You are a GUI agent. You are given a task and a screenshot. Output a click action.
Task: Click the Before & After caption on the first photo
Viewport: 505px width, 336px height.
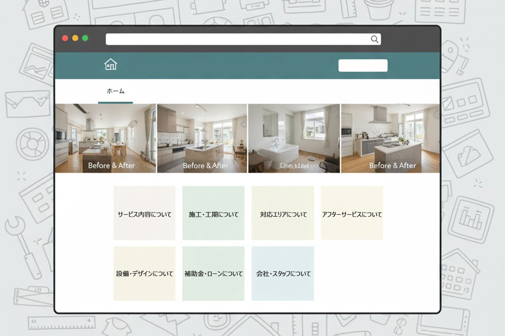112,165
